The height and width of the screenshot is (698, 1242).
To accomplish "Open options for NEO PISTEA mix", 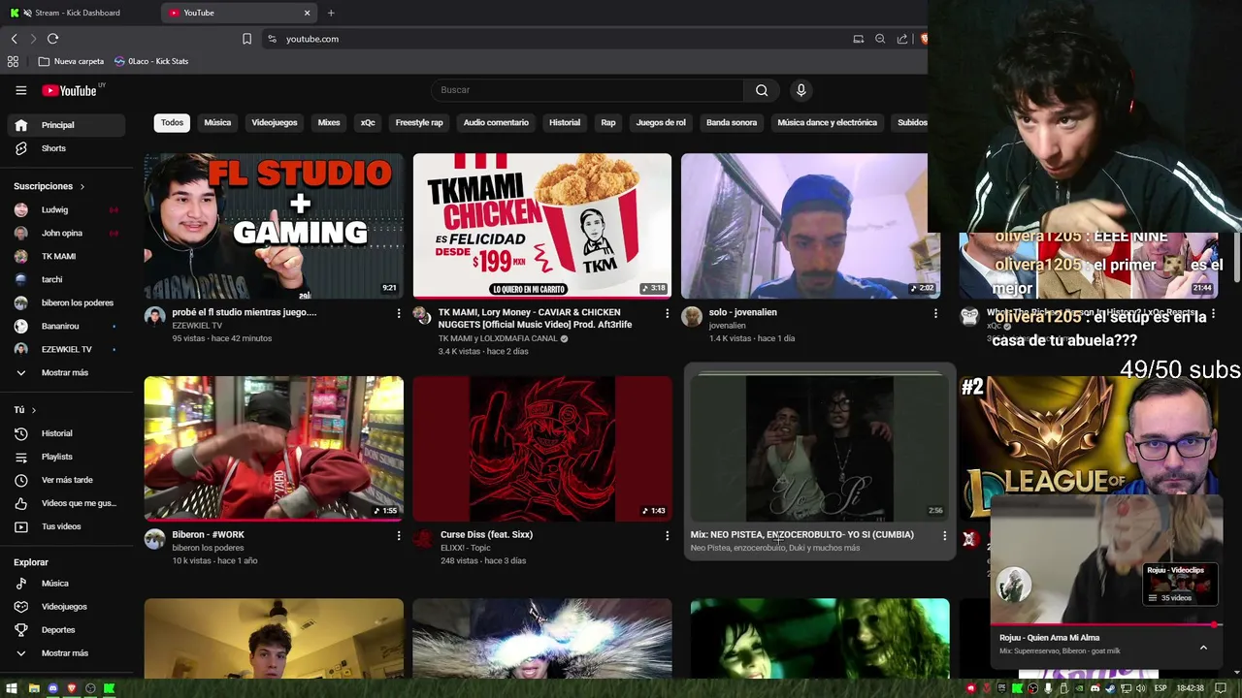I will [944, 535].
